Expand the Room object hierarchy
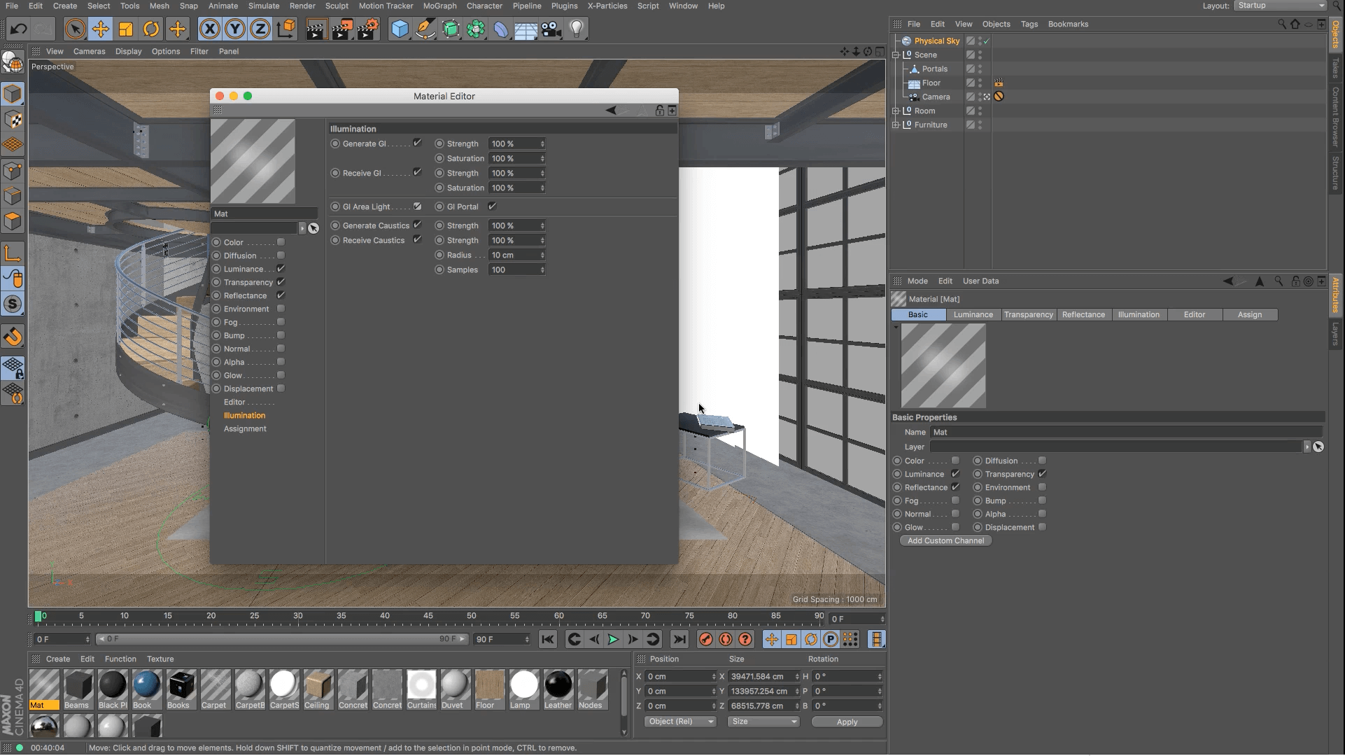The image size is (1345, 756). tap(896, 111)
